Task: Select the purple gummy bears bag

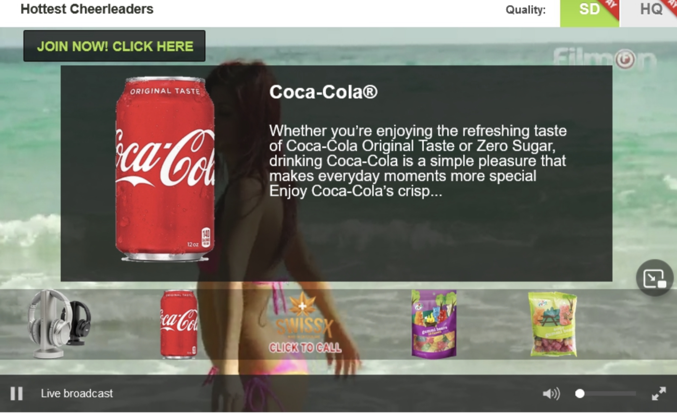Action: point(434,324)
